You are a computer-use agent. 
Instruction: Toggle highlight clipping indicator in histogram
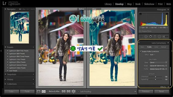tap(167, 14)
